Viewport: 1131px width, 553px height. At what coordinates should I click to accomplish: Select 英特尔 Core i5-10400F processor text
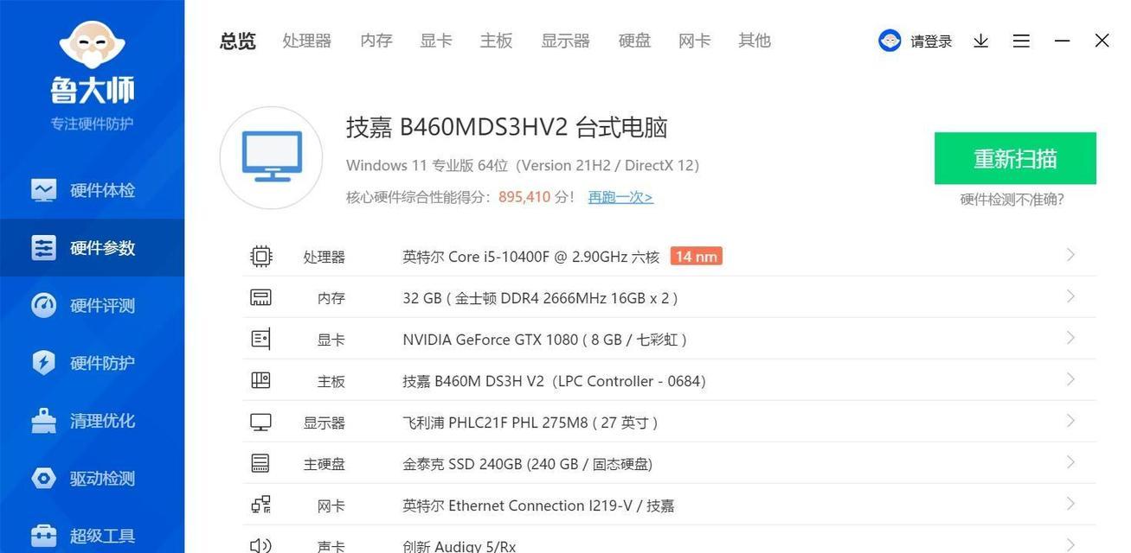[531, 257]
